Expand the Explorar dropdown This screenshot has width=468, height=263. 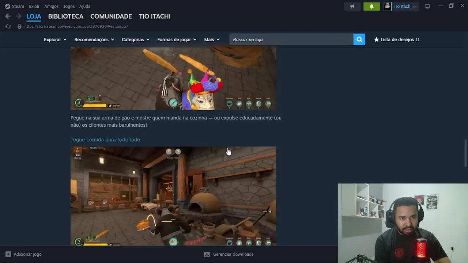point(55,39)
